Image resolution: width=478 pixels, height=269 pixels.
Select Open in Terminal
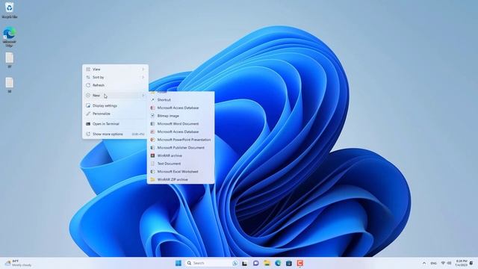pyautogui.click(x=115, y=124)
